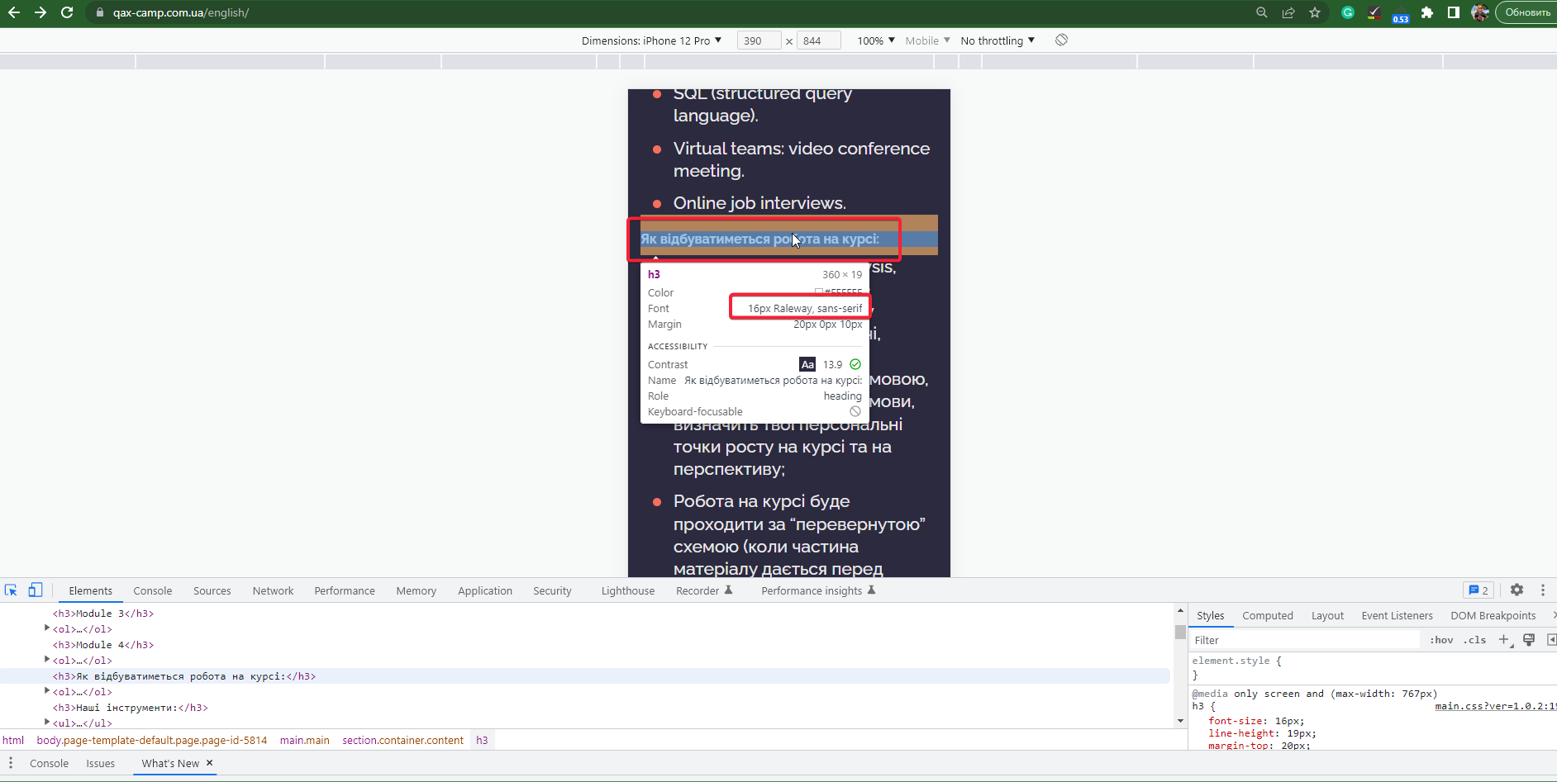Add a new style rule with the plus icon
The width and height of the screenshot is (1557, 782).
click(x=1503, y=639)
